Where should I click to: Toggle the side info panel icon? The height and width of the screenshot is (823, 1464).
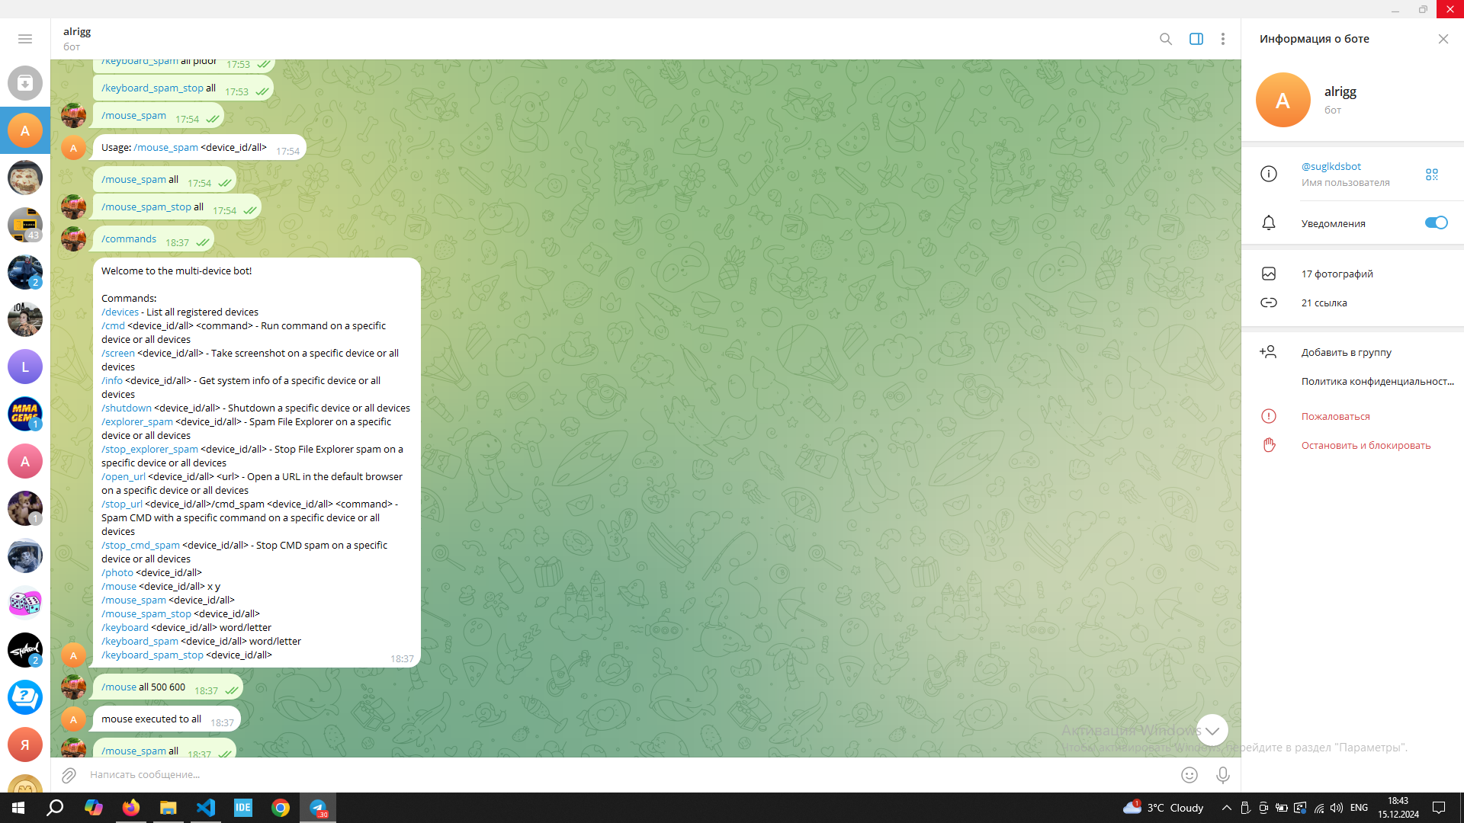(1196, 39)
